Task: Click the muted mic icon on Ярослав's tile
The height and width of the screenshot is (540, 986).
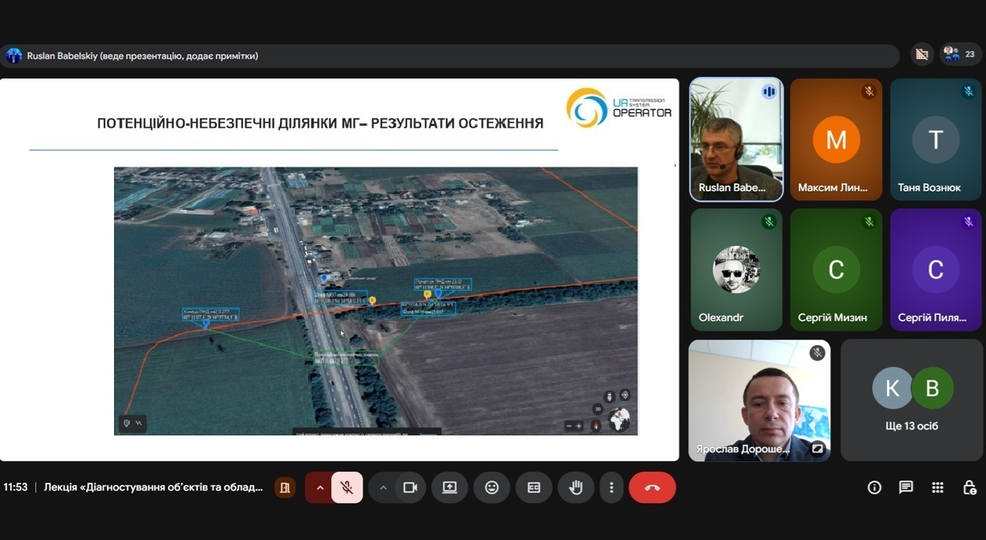Action: pos(818,353)
